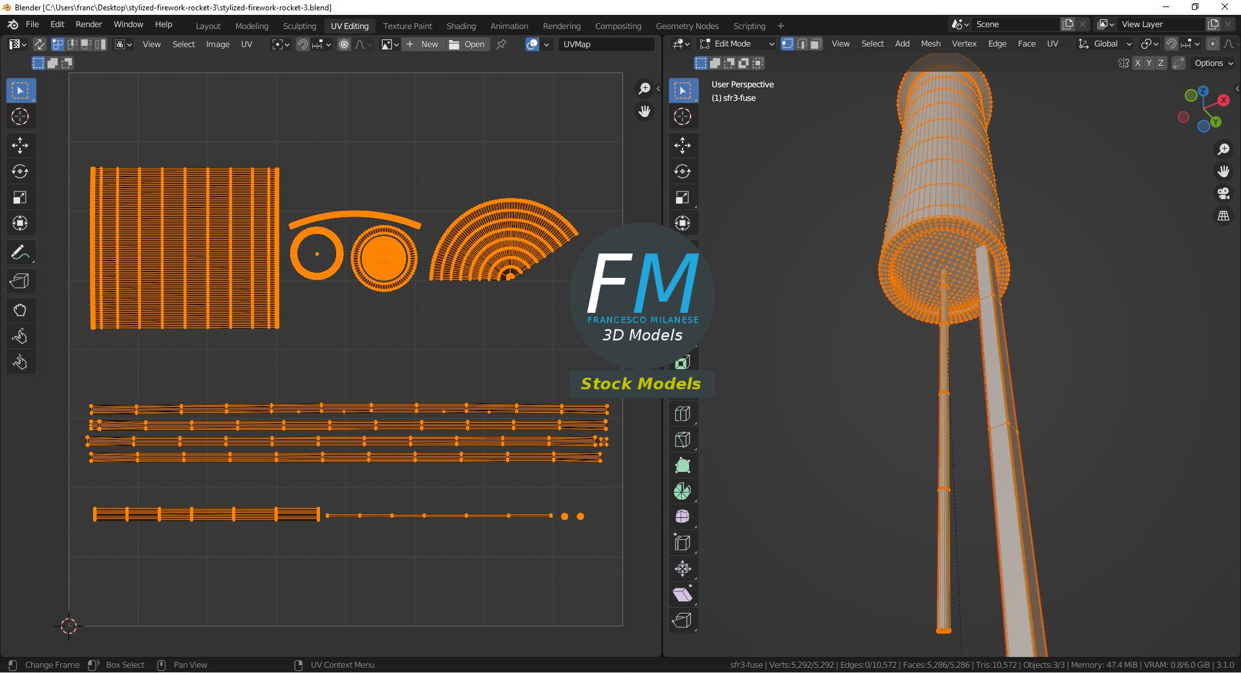Expand the Options dropdown

(1213, 63)
